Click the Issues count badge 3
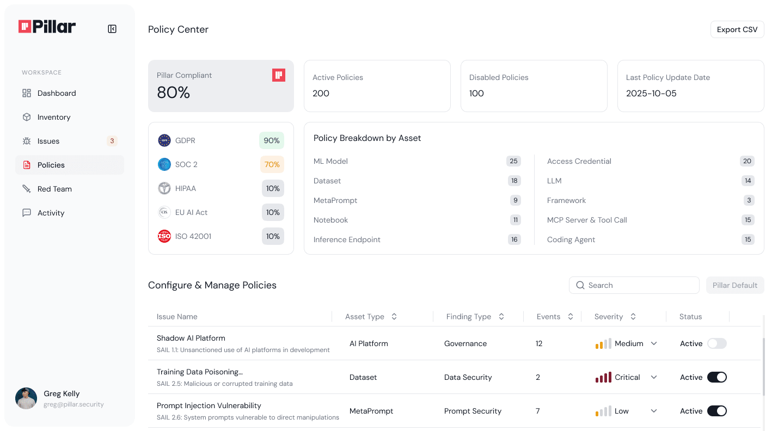 click(112, 141)
